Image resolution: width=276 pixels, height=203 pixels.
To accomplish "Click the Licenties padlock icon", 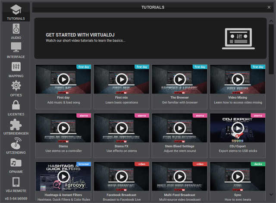I will tap(16, 105).
